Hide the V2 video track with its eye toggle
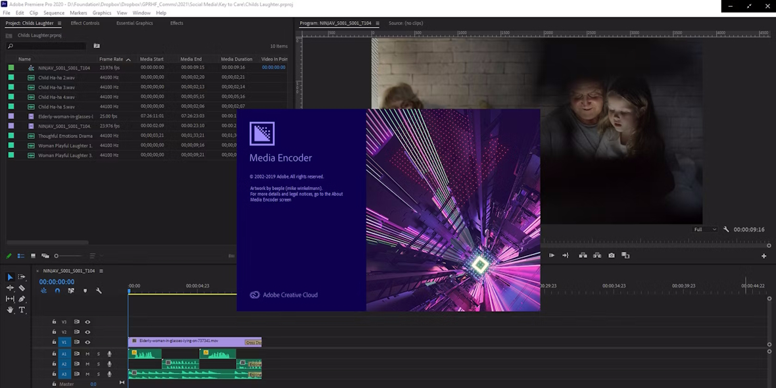Viewport: 776px width, 388px height. tap(87, 332)
